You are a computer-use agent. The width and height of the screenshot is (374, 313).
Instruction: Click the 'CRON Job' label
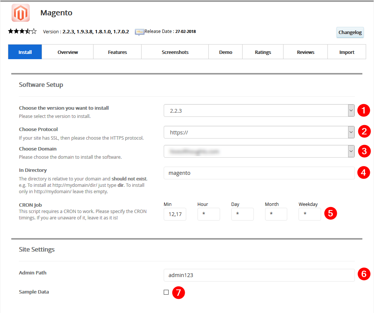click(x=30, y=205)
